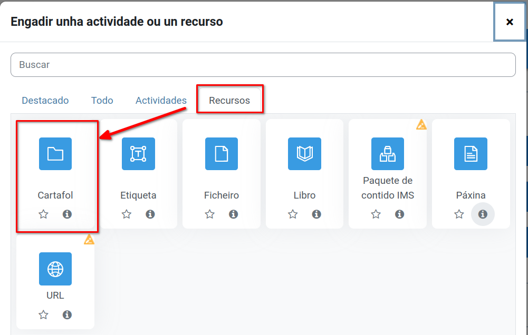Choose the Etiqueta label resource icon
This screenshot has width=528, height=335.
138,154
